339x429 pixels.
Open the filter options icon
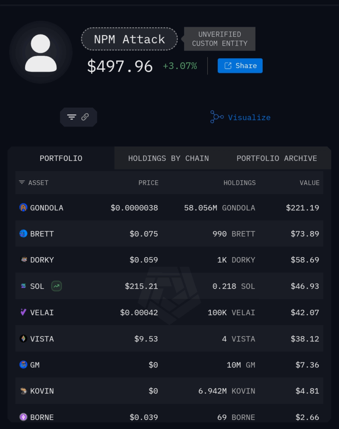pos(71,117)
